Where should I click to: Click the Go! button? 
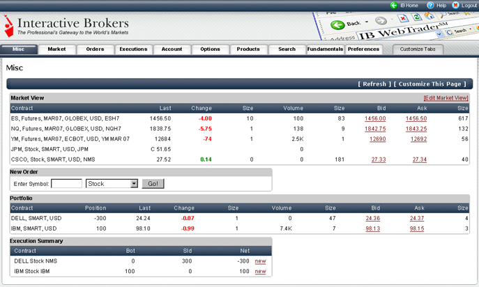click(153, 184)
